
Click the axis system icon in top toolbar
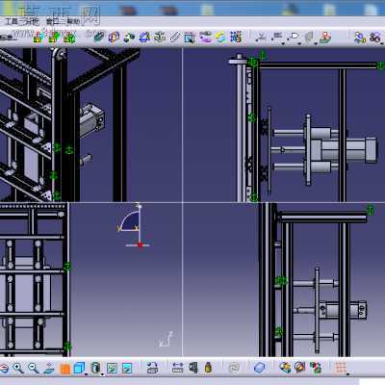click(261, 38)
